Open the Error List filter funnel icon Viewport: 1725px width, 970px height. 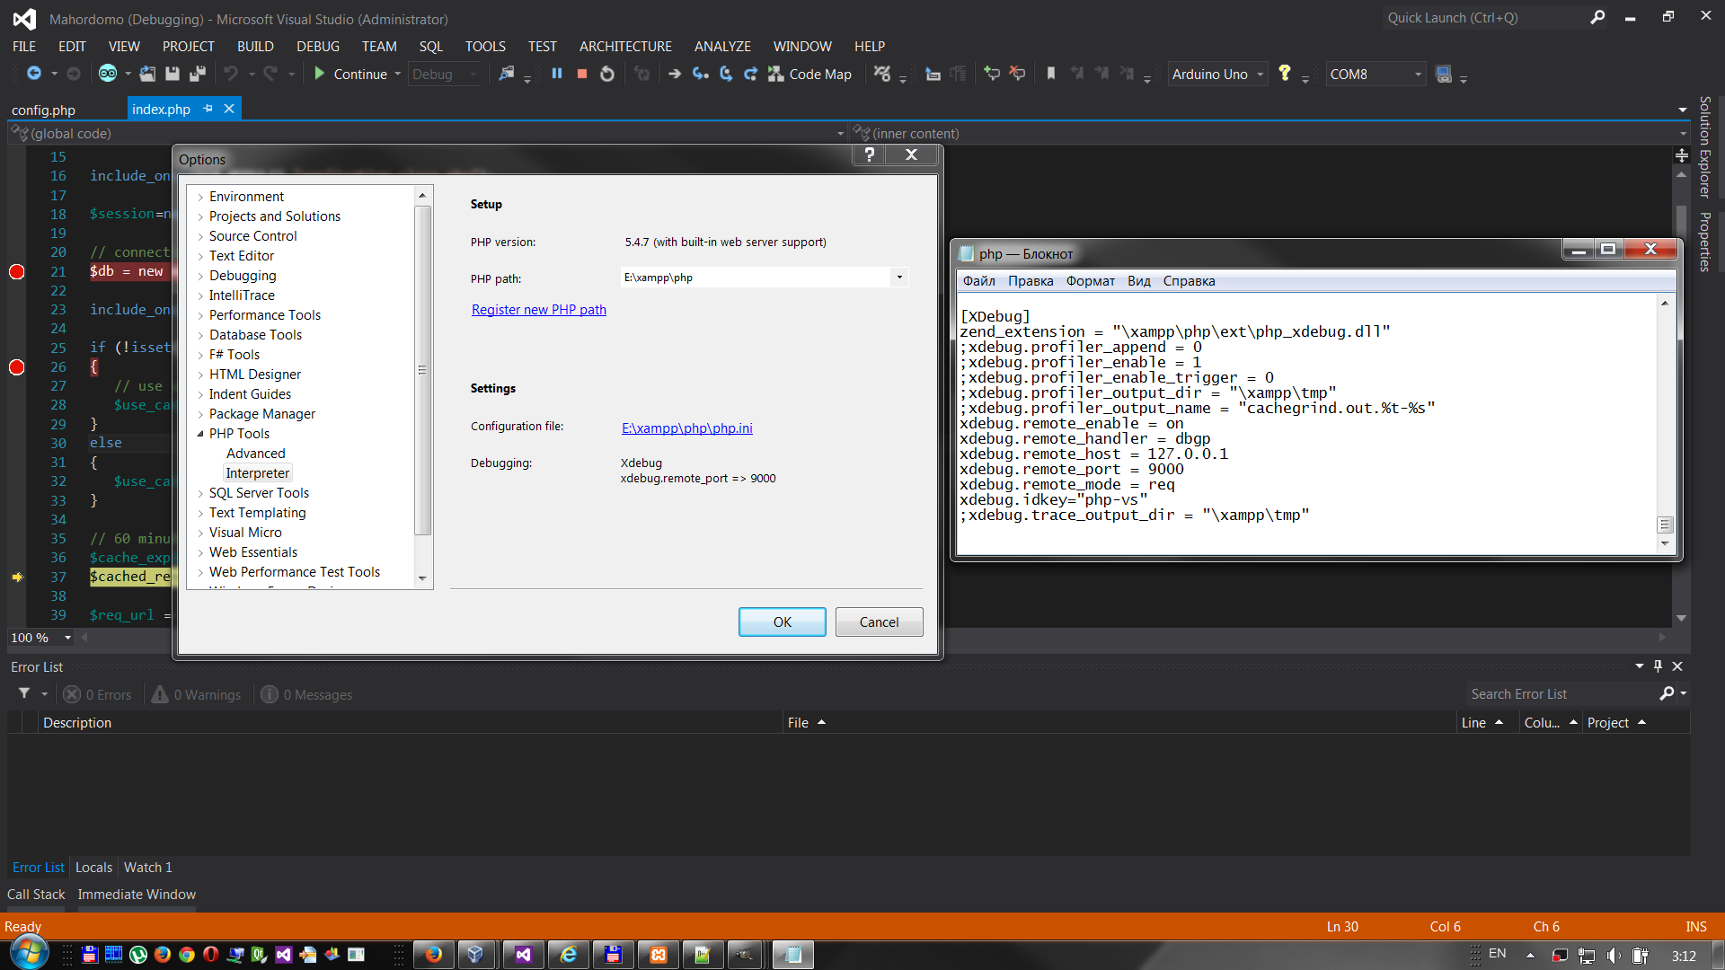(24, 692)
